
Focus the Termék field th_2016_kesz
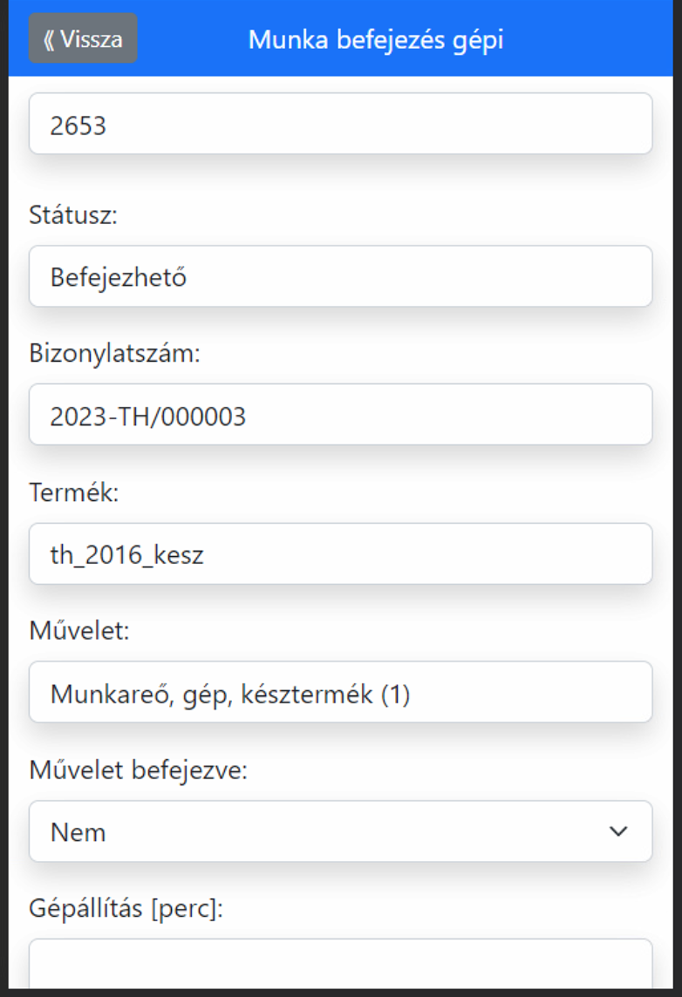click(x=340, y=553)
